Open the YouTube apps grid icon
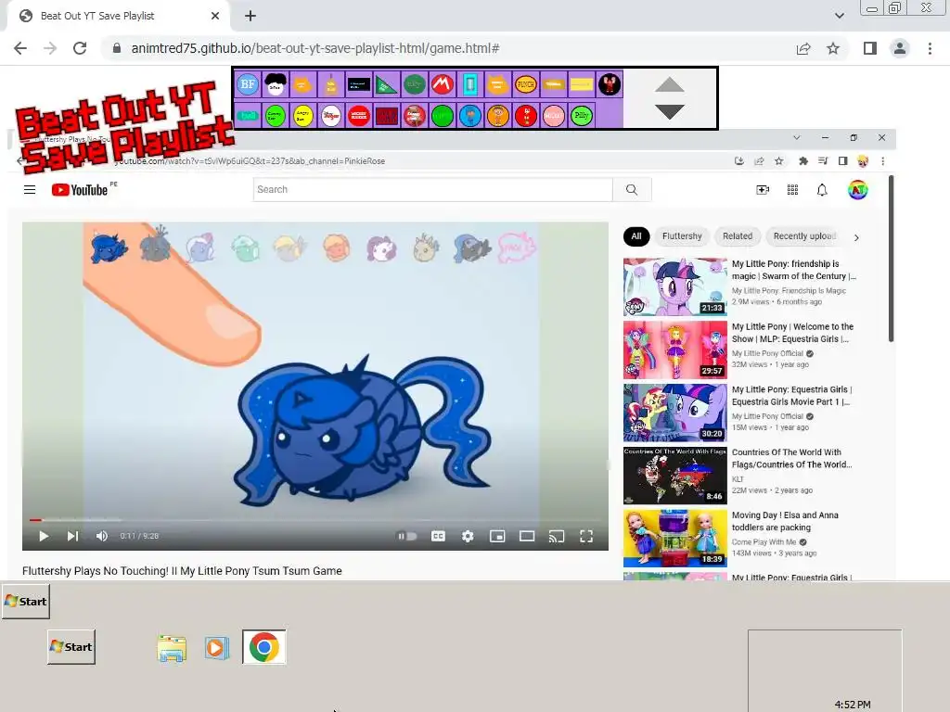 click(792, 190)
